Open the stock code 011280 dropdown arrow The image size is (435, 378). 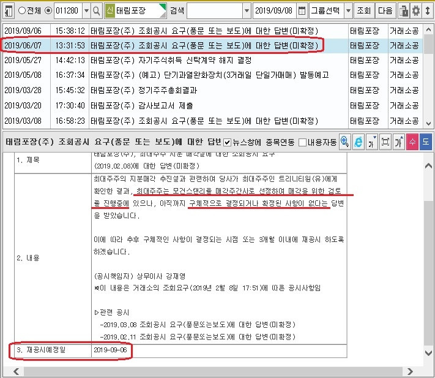(86, 11)
